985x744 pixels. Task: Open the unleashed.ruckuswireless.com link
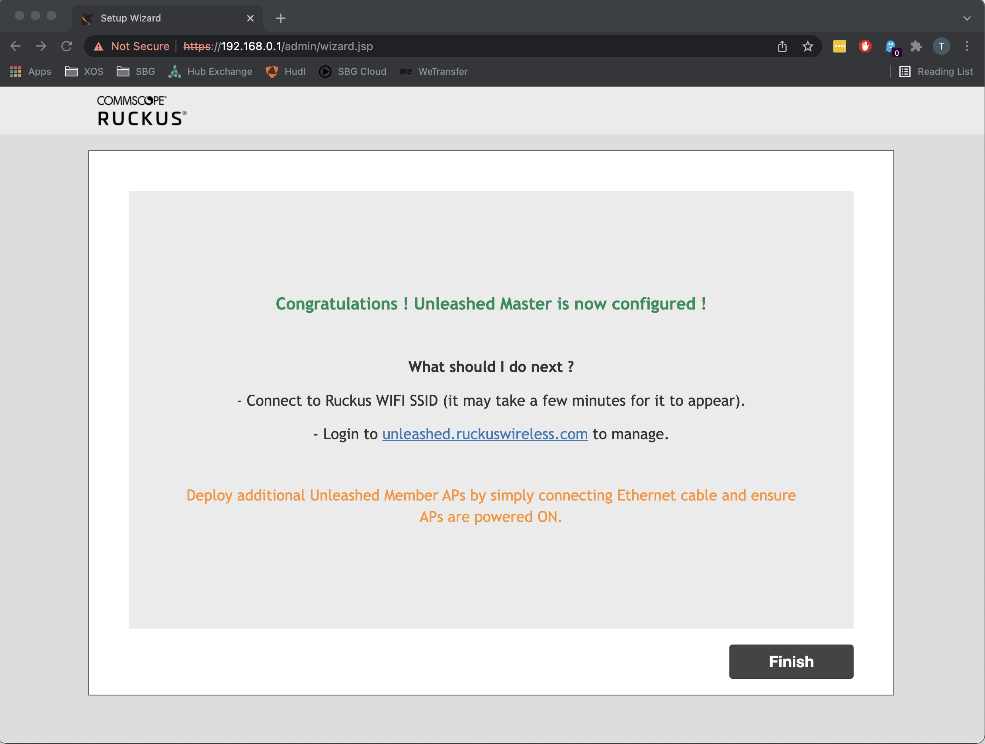tap(485, 434)
